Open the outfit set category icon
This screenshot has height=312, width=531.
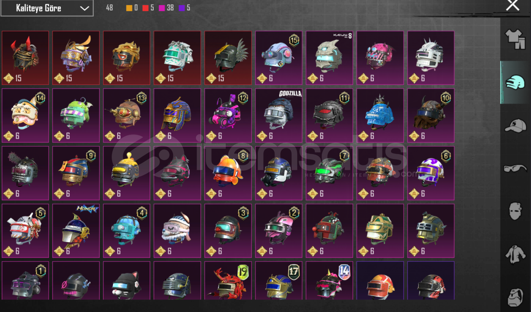pos(515,39)
